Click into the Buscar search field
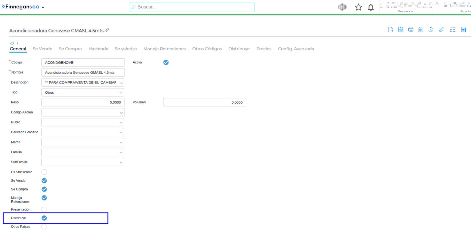471x230 pixels. 192,7
